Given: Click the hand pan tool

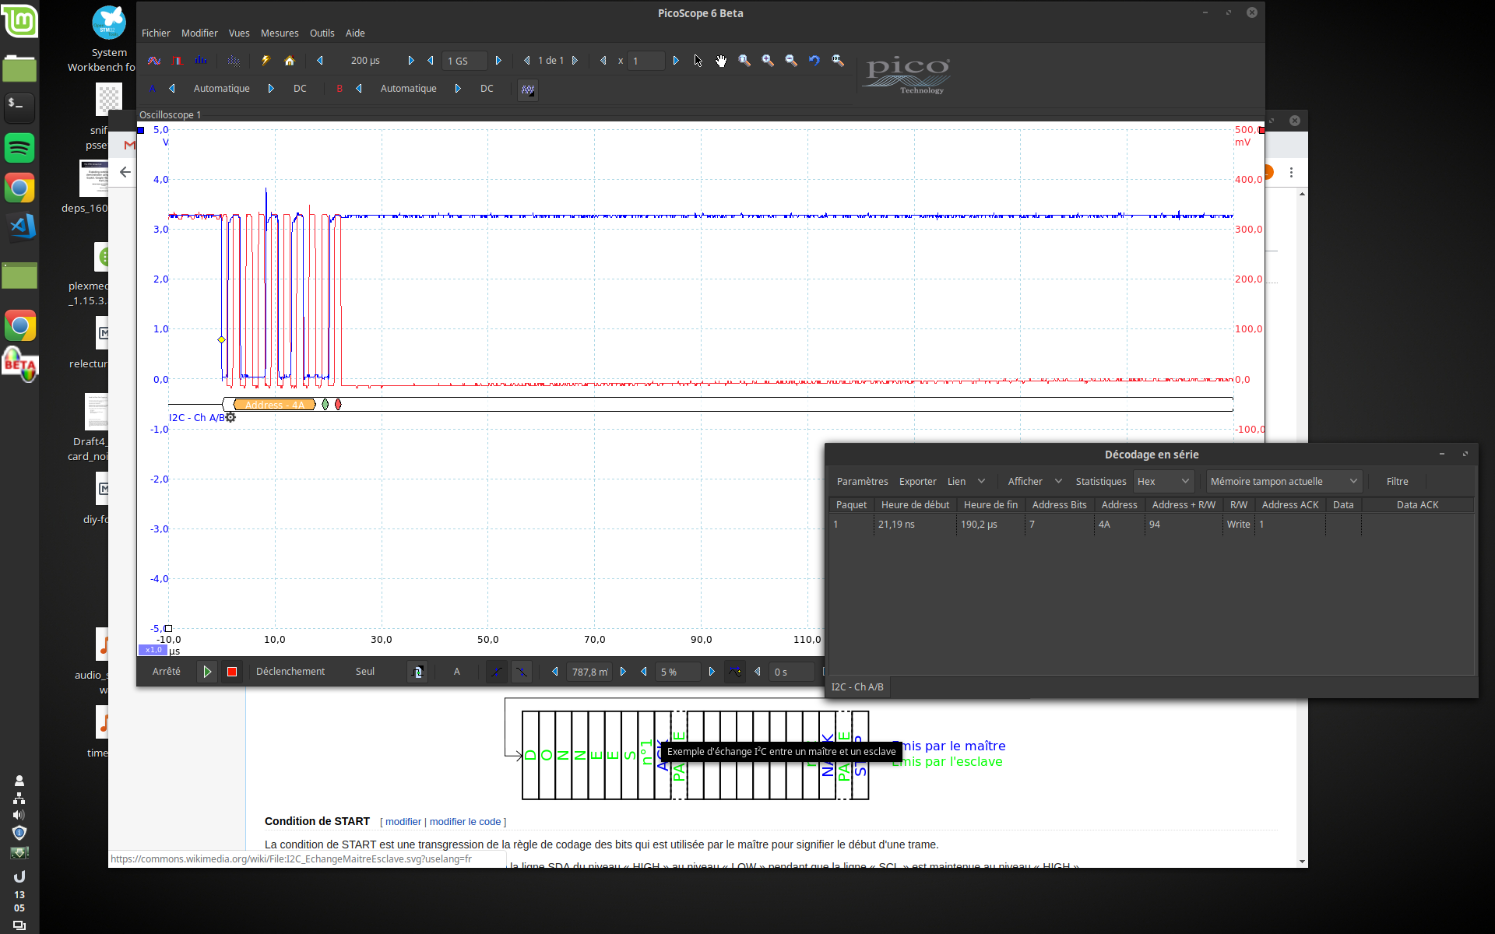Looking at the screenshot, I should pyautogui.click(x=721, y=61).
